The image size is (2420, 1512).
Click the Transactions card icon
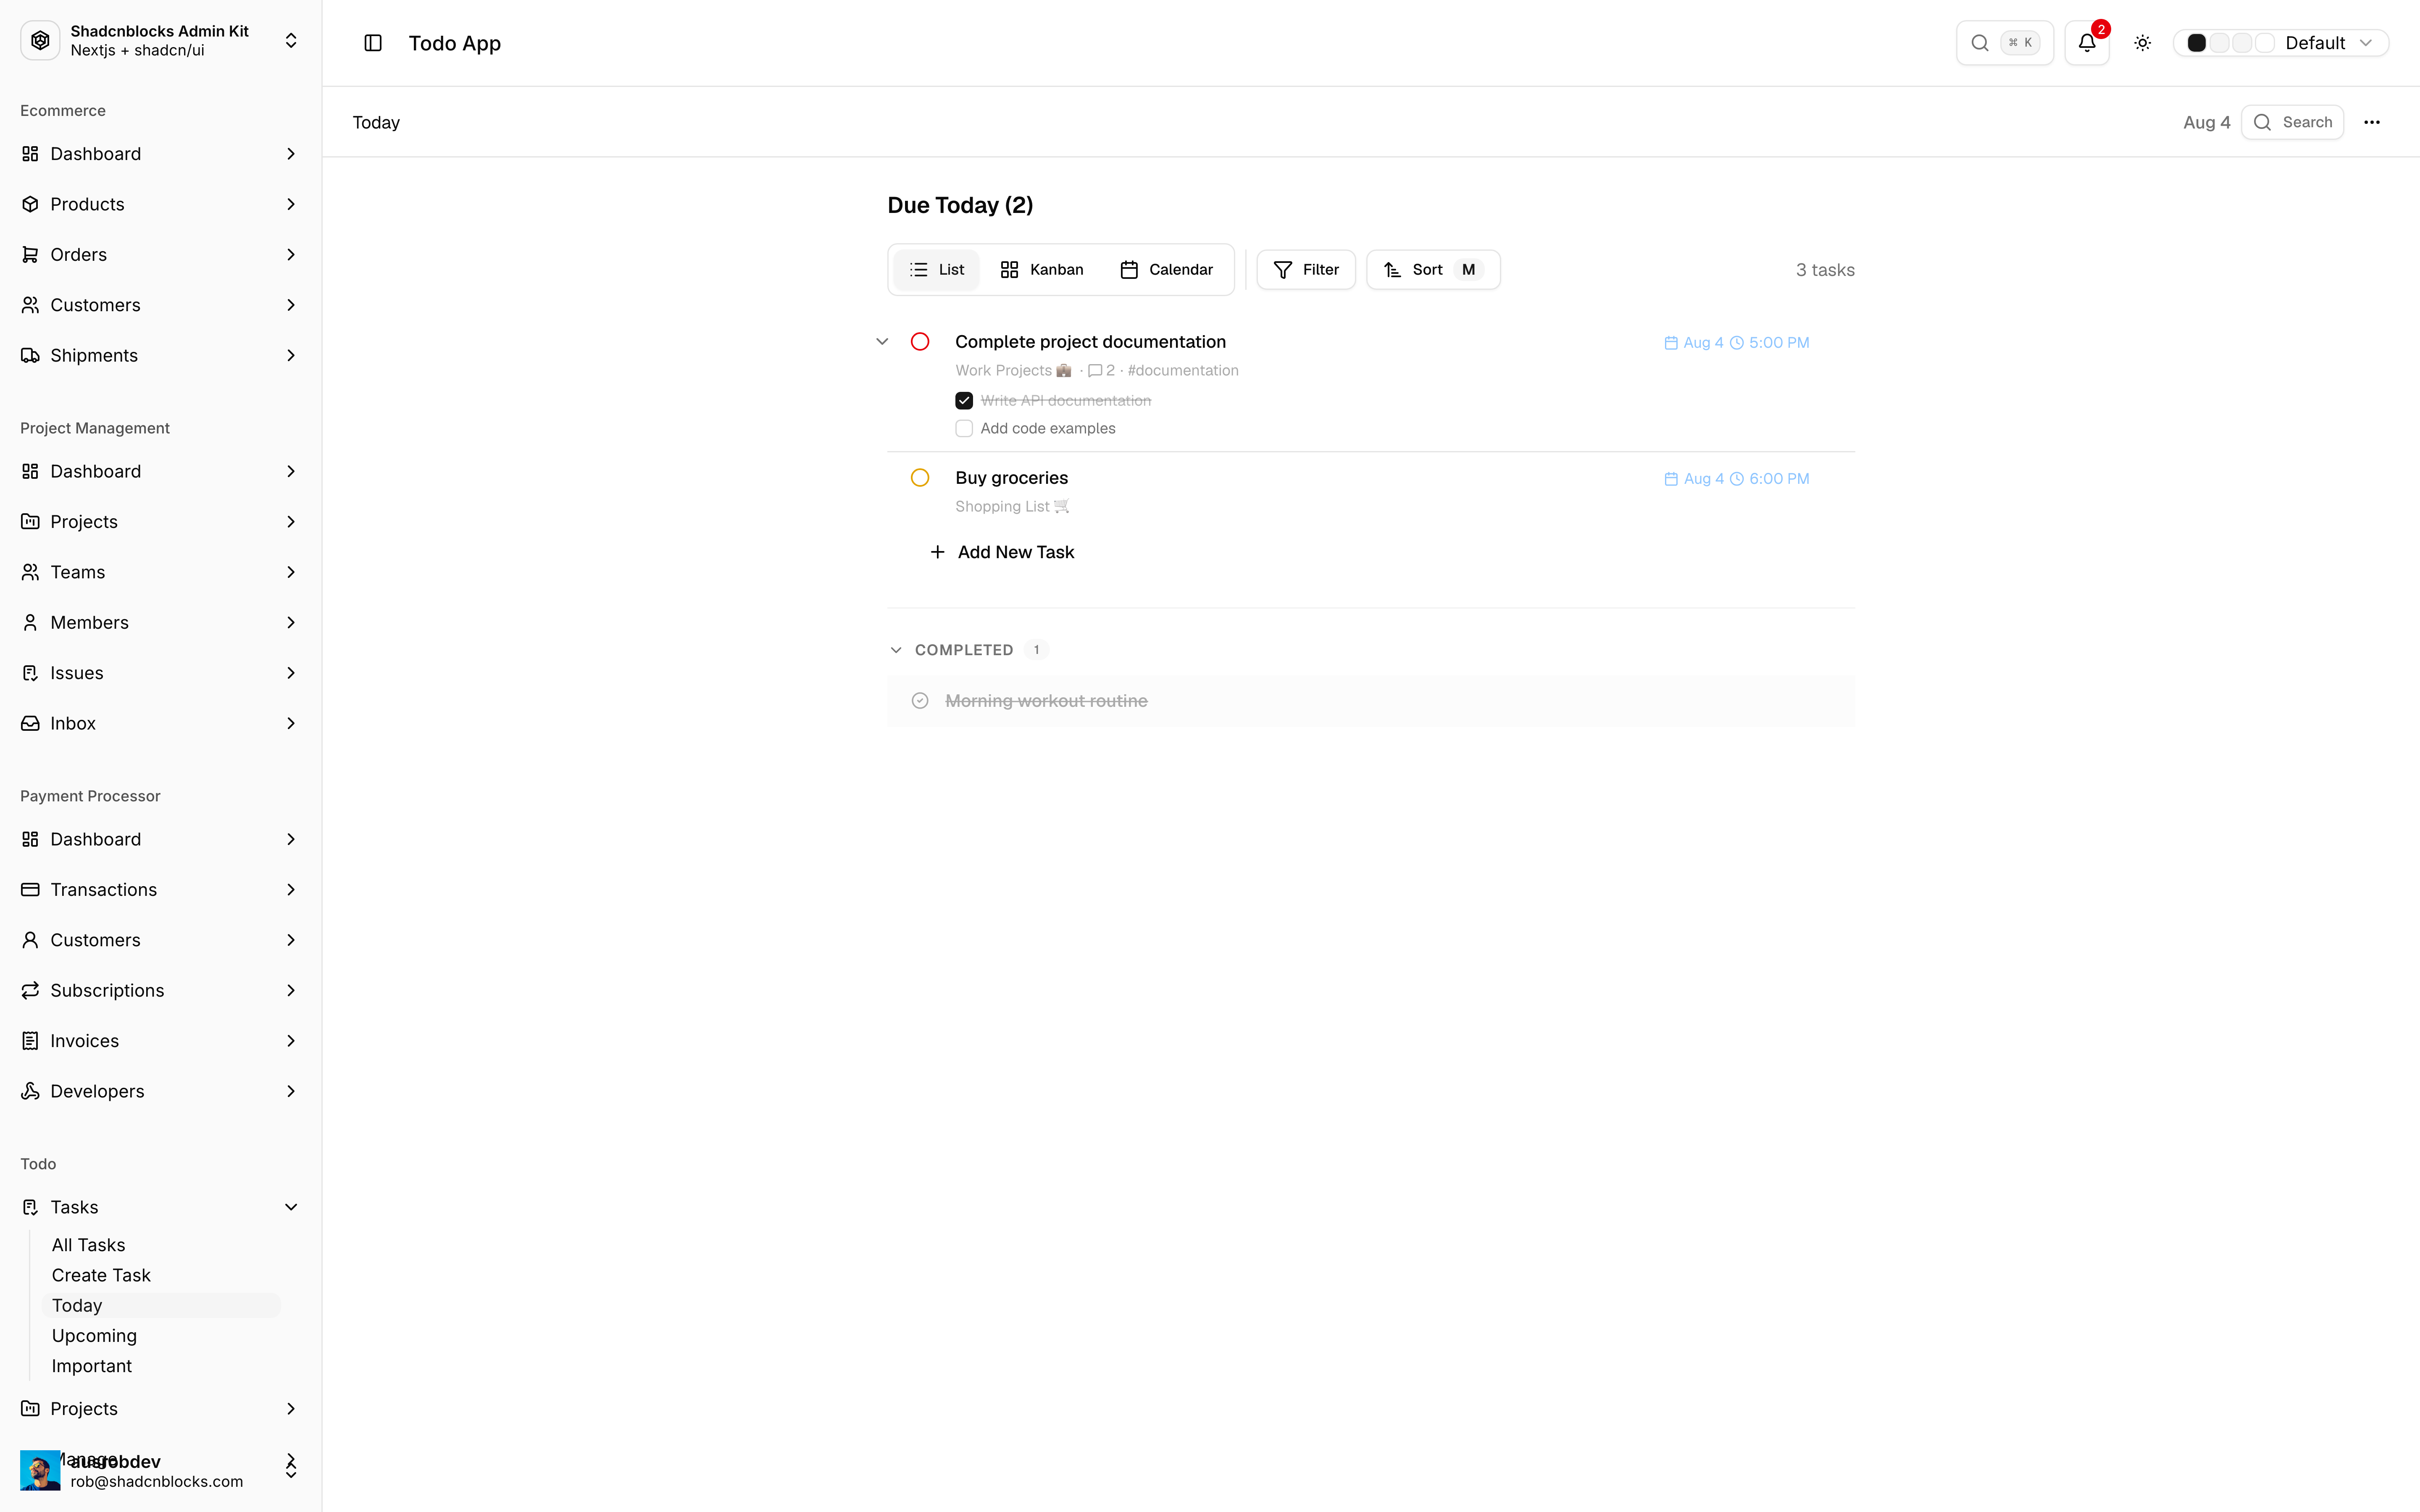(30, 890)
